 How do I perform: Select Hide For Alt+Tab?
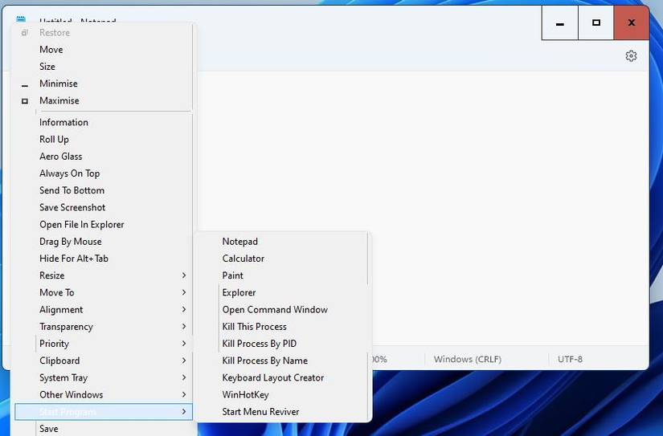[103, 258]
